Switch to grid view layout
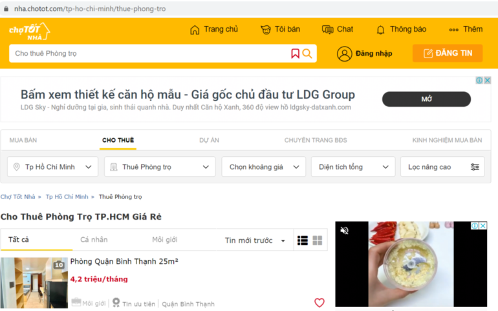498x311 pixels. 318,240
